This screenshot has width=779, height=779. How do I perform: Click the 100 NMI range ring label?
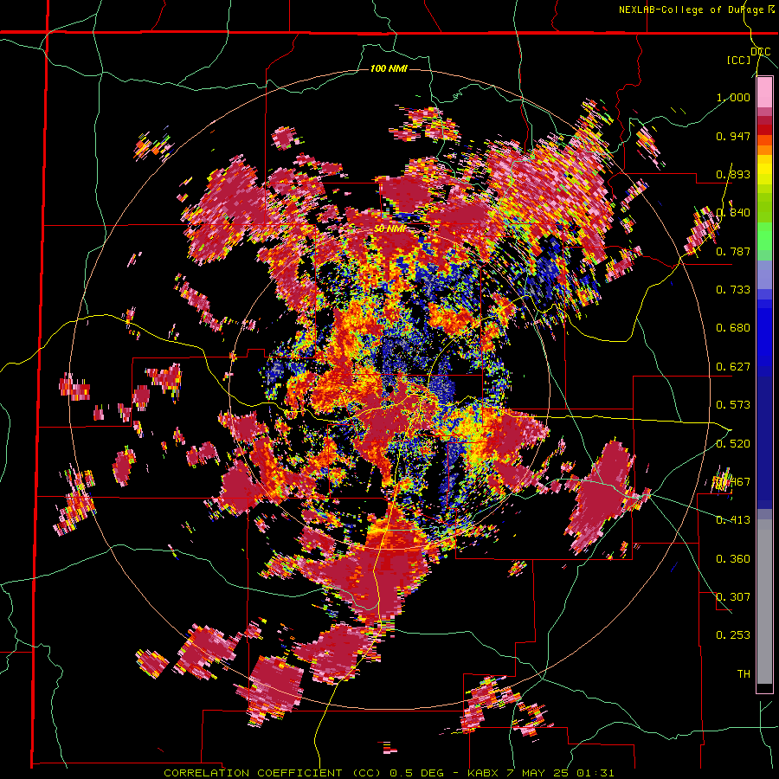[x=389, y=68]
